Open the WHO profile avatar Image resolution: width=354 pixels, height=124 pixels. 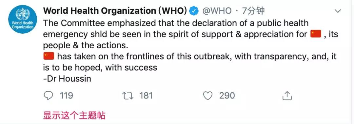tap(23, 19)
